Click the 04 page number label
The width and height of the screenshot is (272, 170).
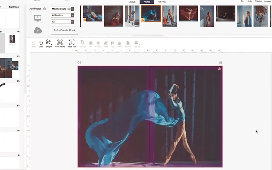[x=79, y=63]
